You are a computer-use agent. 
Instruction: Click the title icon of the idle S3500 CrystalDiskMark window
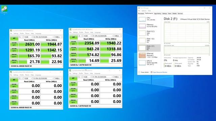11,72
